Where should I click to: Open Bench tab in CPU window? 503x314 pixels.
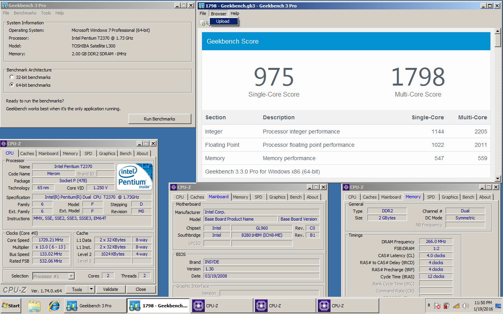(x=126, y=153)
